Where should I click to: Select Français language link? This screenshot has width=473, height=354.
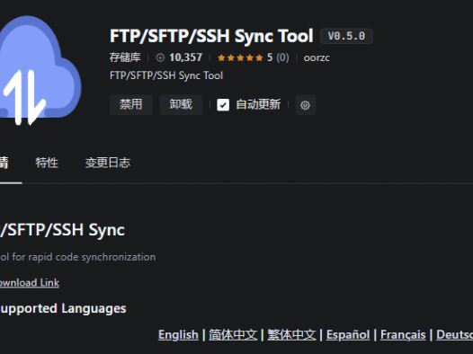[x=403, y=335]
